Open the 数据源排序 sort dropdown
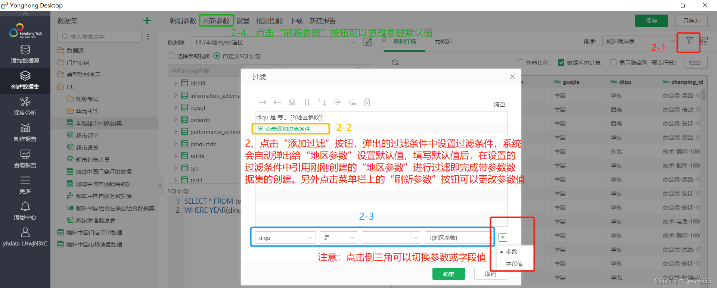Image resolution: width=717 pixels, height=288 pixels. pos(674,41)
